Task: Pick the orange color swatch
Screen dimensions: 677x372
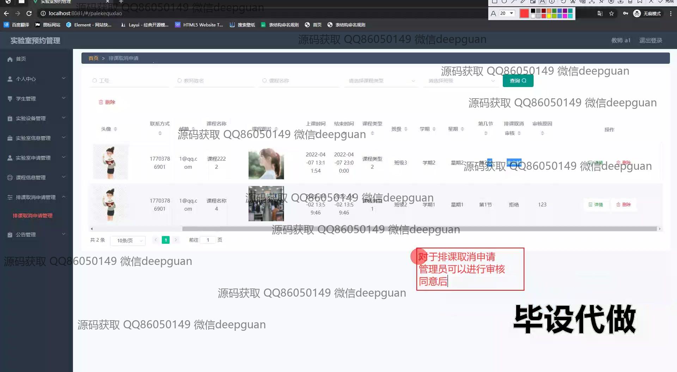Action: 549,11
